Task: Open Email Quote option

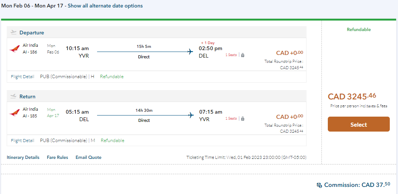Action: [88, 157]
